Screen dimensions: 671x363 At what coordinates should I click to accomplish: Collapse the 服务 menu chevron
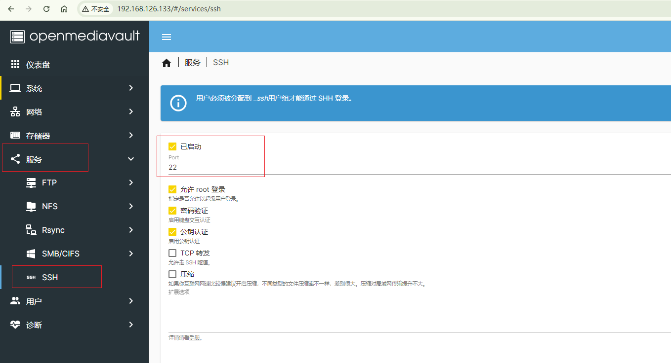pyautogui.click(x=131, y=159)
